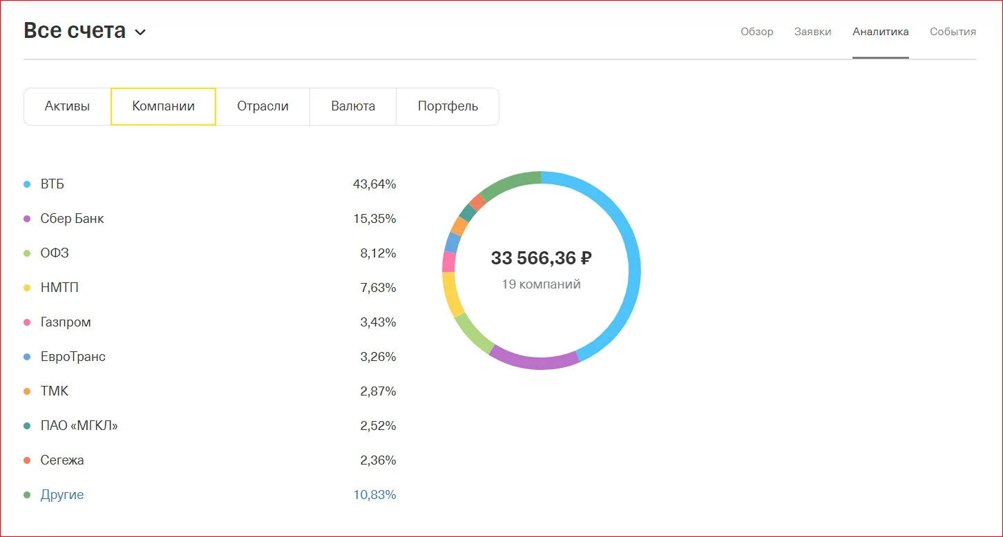Click the orange ТМК legend dot
Viewport: 1003px width, 537px height.
pos(27,391)
